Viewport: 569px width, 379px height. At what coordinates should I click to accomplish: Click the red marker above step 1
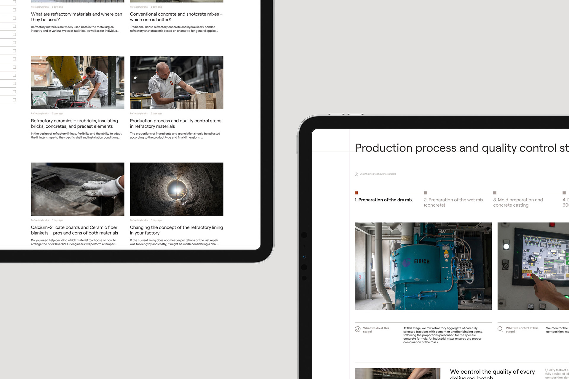[356, 193]
